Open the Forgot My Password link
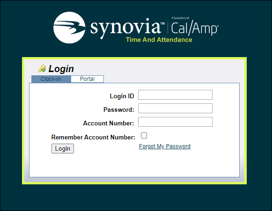The width and height of the screenshot is (272, 211). tap(165, 146)
